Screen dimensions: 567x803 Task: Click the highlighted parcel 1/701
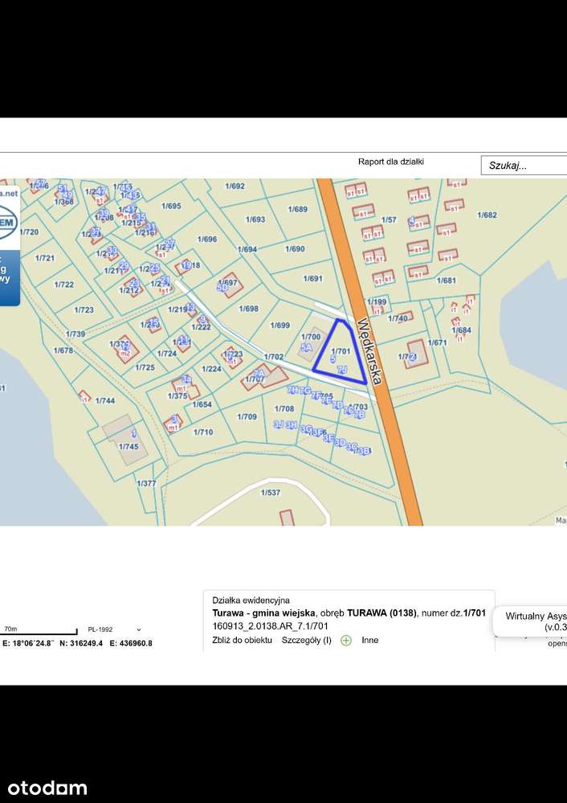[x=341, y=351]
